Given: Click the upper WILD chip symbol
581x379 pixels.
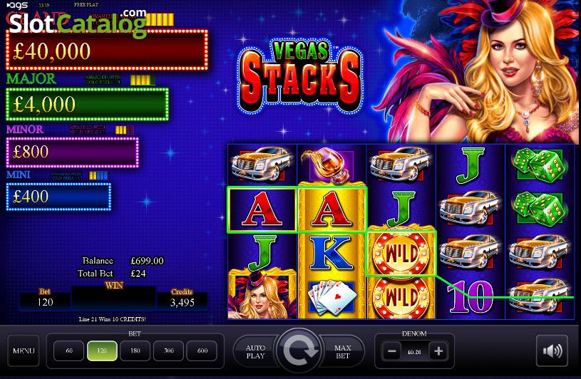Looking at the screenshot, I should [401, 254].
